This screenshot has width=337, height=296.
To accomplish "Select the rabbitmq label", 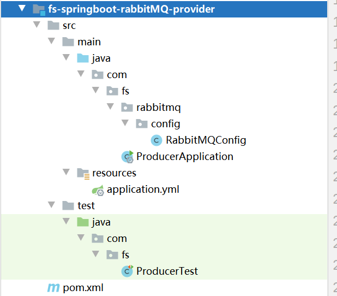I will click(159, 108).
